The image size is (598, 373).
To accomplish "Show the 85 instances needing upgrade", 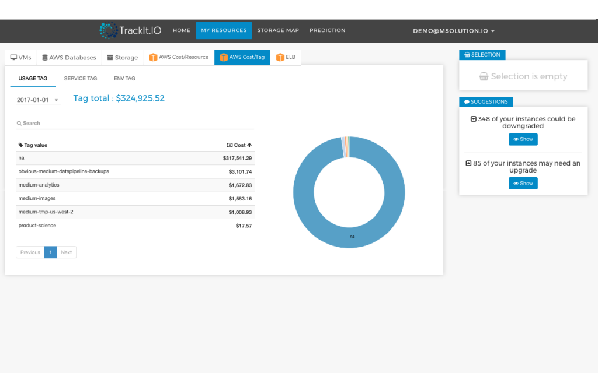I will (x=523, y=183).
